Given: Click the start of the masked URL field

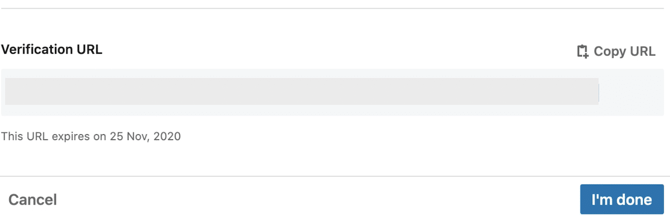Looking at the screenshot, I should pos(16,91).
